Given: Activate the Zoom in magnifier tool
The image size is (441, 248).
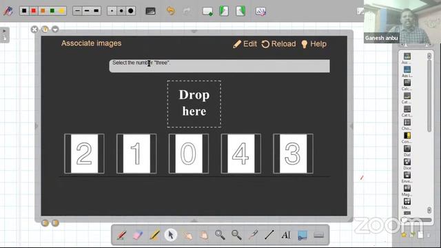Looking at the screenshot, I should (x=220, y=235).
